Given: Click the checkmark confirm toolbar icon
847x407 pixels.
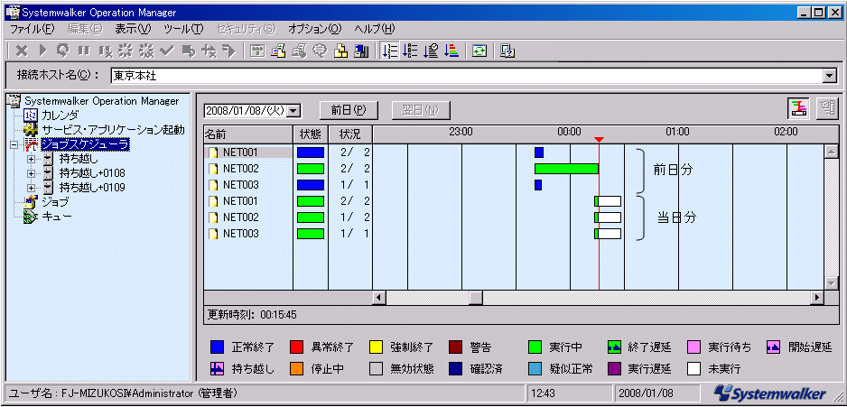Looking at the screenshot, I should (x=167, y=51).
